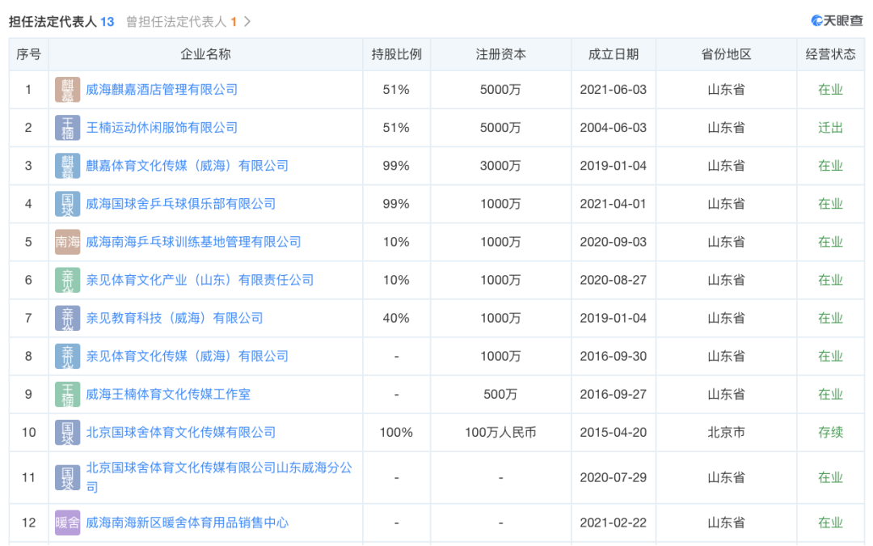The width and height of the screenshot is (873, 546).
Task: Click the 40% shareholding cell
Action: point(396,318)
